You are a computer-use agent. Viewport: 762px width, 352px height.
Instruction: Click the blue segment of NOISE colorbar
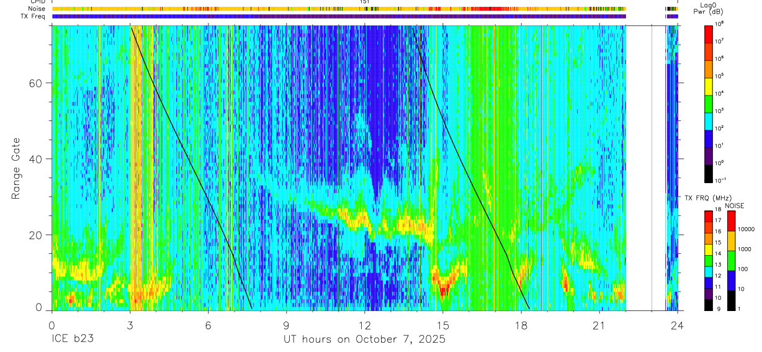[x=732, y=280]
